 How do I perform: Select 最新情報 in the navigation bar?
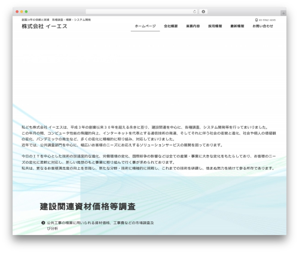(x=237, y=26)
